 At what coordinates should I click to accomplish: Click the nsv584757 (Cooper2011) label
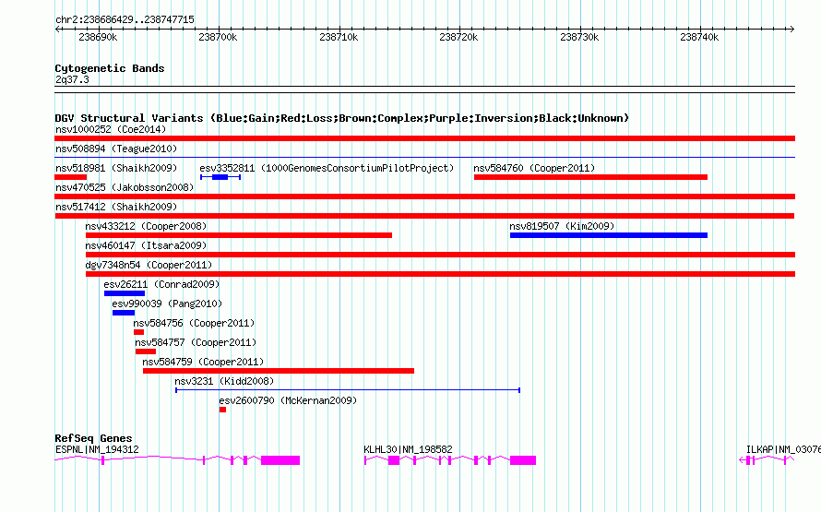(196, 342)
